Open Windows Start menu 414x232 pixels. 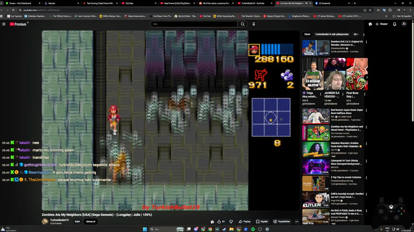coord(145,229)
